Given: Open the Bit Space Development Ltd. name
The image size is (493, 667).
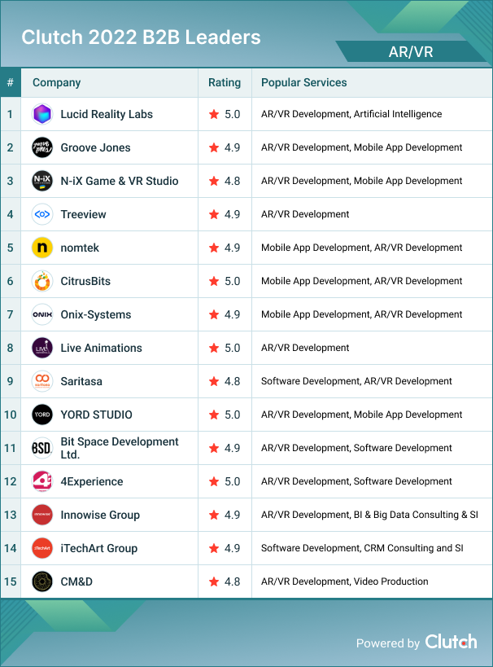Looking at the screenshot, I should tap(120, 448).
